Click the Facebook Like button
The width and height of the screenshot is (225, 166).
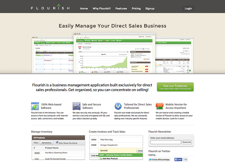click(x=178, y=159)
